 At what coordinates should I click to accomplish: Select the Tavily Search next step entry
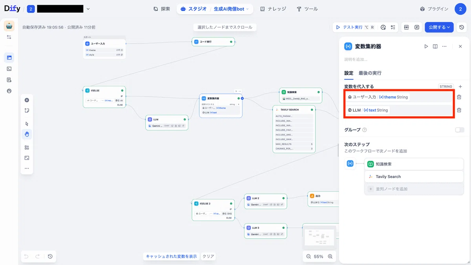414,176
